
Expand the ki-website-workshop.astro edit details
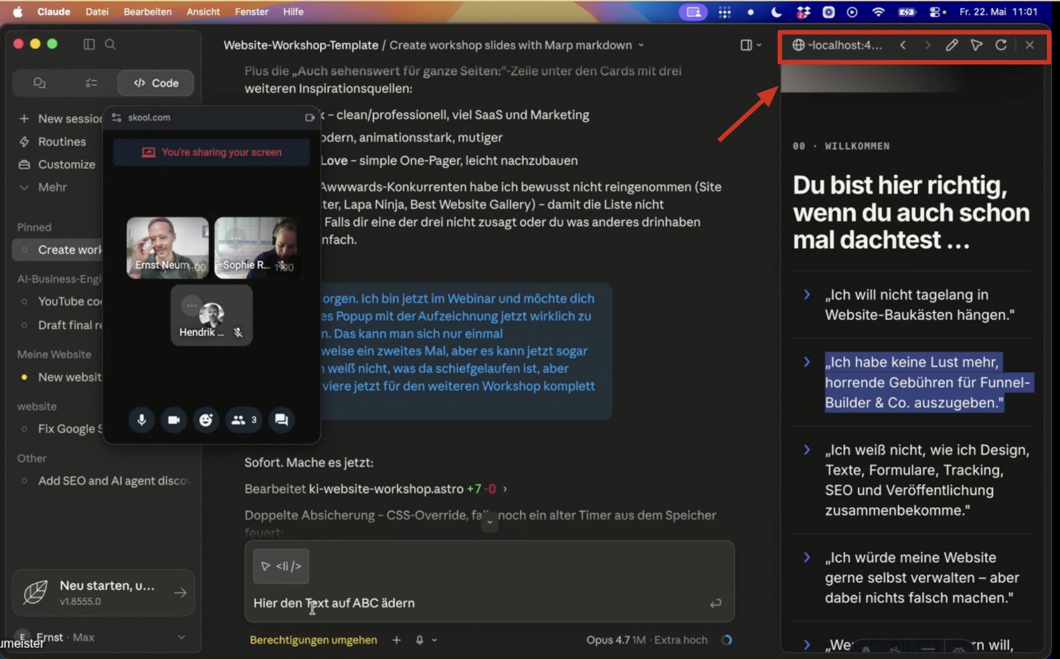coord(505,489)
